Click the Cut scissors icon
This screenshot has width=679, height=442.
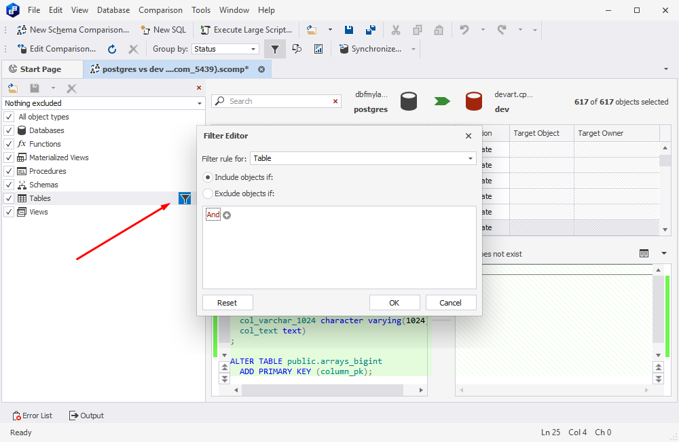click(x=395, y=30)
